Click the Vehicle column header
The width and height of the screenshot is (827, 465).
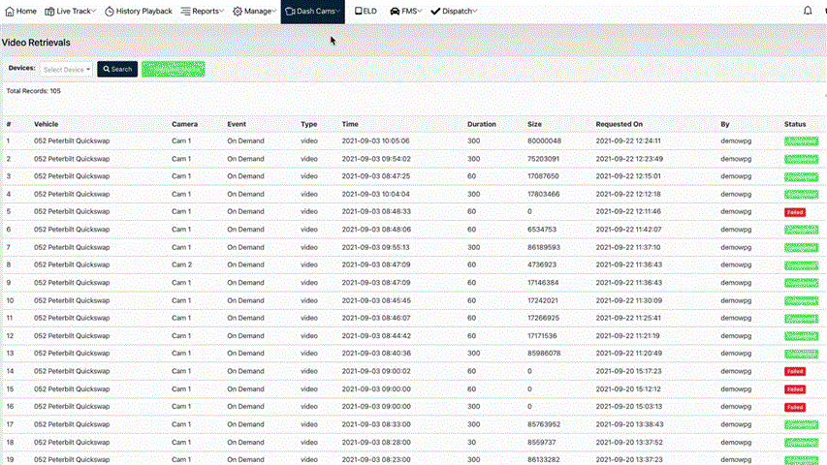(x=47, y=124)
